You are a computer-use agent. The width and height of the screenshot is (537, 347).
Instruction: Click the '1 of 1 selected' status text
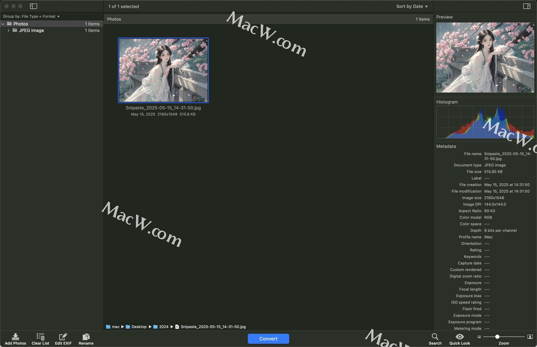124,6
